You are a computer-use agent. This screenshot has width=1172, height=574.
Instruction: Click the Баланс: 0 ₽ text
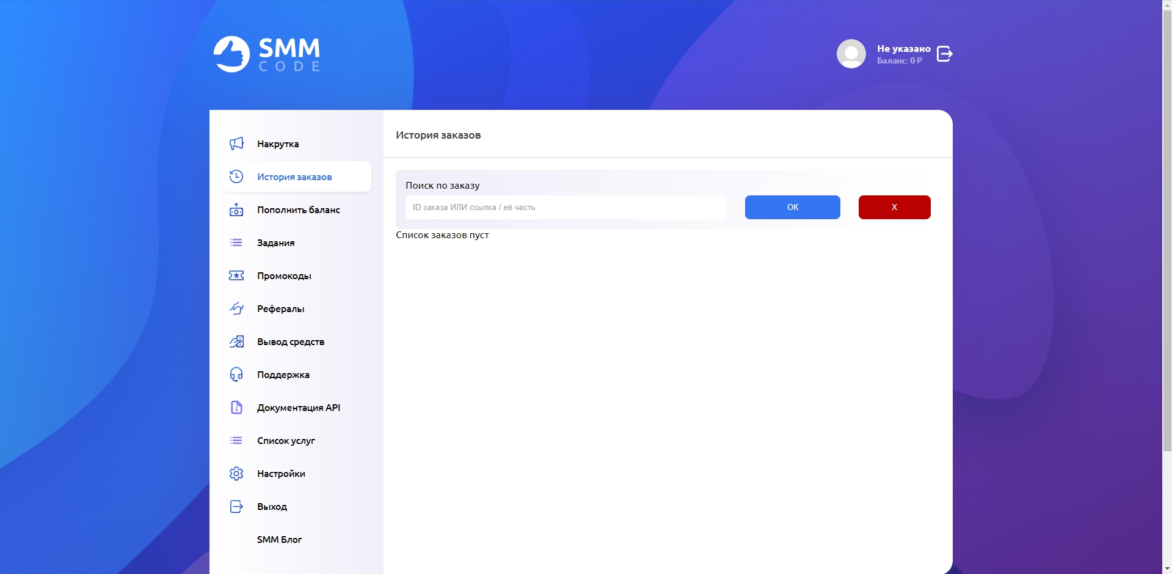click(900, 60)
